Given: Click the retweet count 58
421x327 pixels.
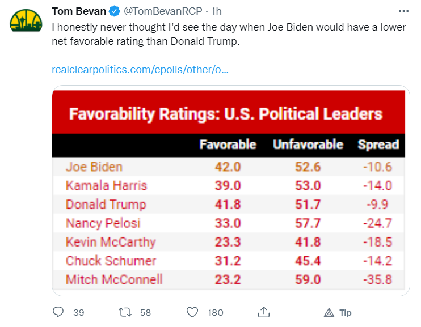Looking at the screenshot, I should point(145,312).
